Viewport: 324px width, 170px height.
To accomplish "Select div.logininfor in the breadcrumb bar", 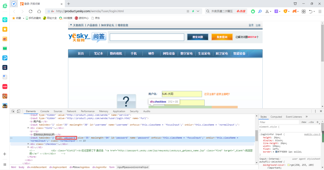I will [x=100, y=167].
